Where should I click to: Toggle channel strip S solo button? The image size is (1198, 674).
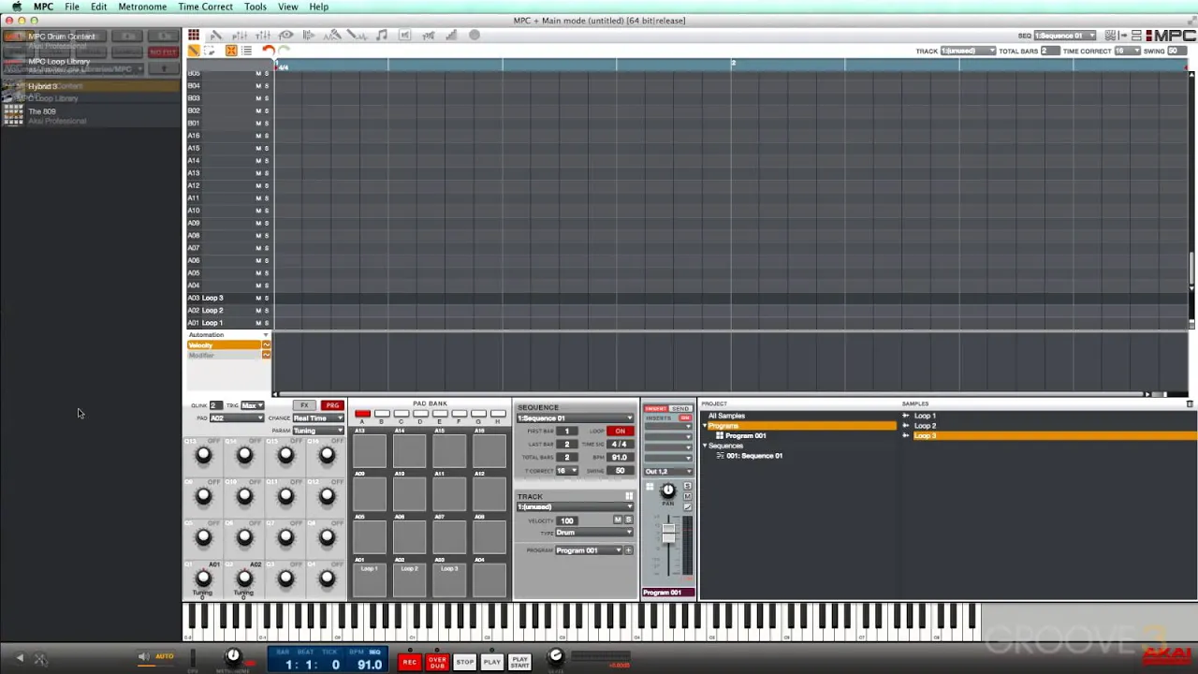tap(688, 487)
